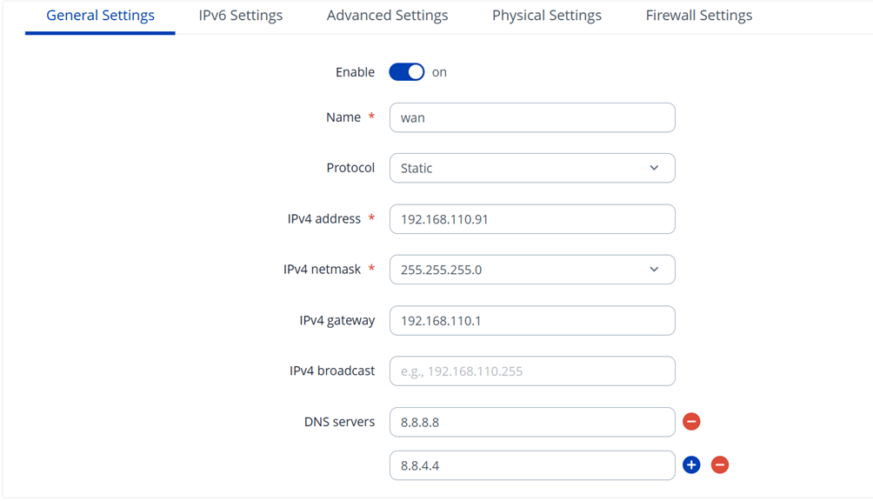This screenshot has width=873, height=501.
Task: Focus the IPv4 gateway field
Action: 531,320
